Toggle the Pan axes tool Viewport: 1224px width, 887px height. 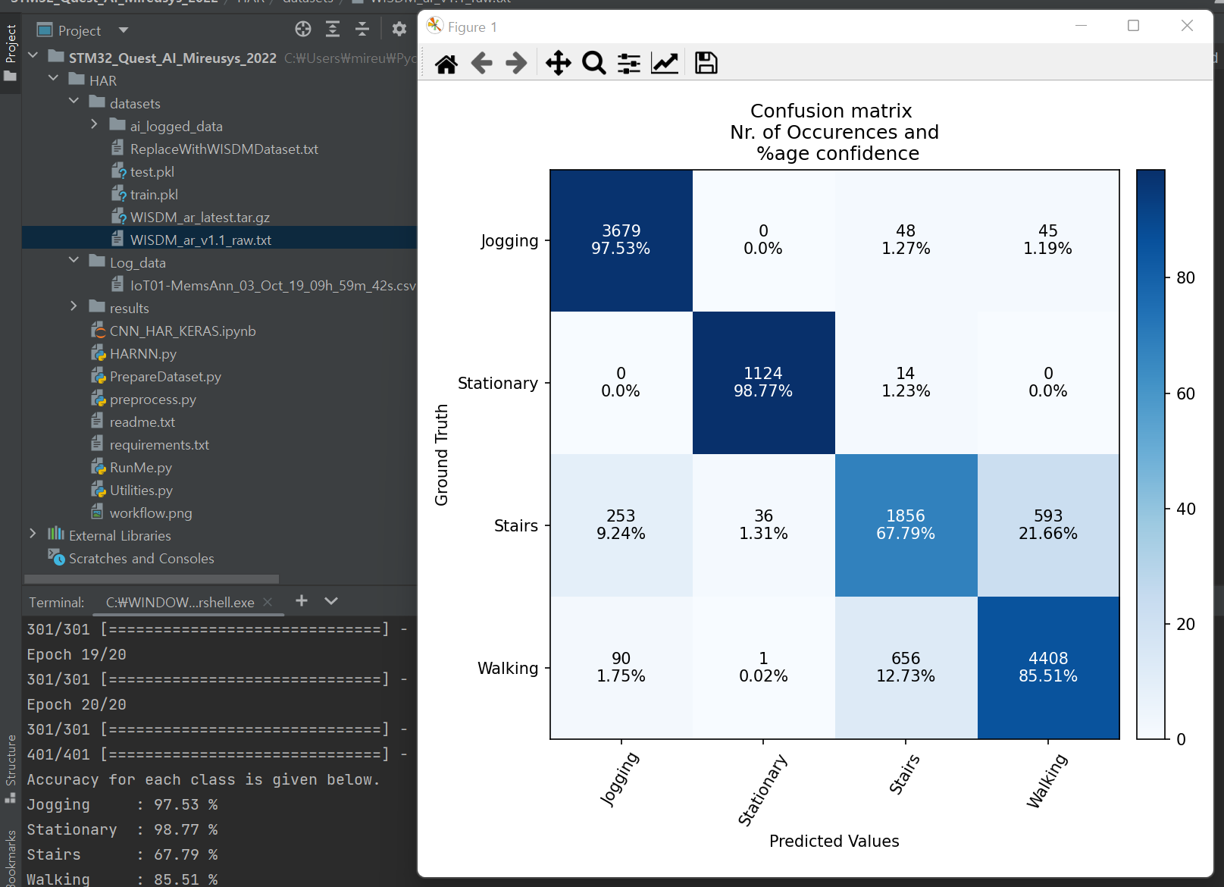pyautogui.click(x=558, y=64)
